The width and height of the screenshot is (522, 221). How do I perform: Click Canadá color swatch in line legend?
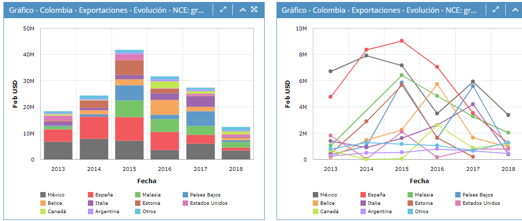click(x=316, y=211)
